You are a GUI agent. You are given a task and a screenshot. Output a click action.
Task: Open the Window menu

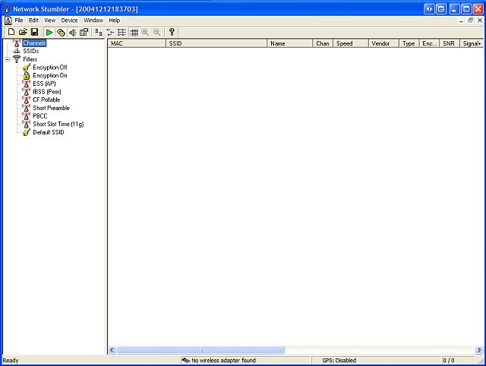(x=93, y=21)
